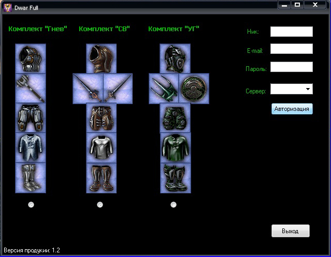Select the УГ set green claw weapon icon
Viewport: 331px width, 257px height.
tap(164, 89)
